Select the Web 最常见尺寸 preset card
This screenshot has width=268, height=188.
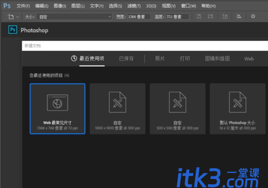(57, 109)
